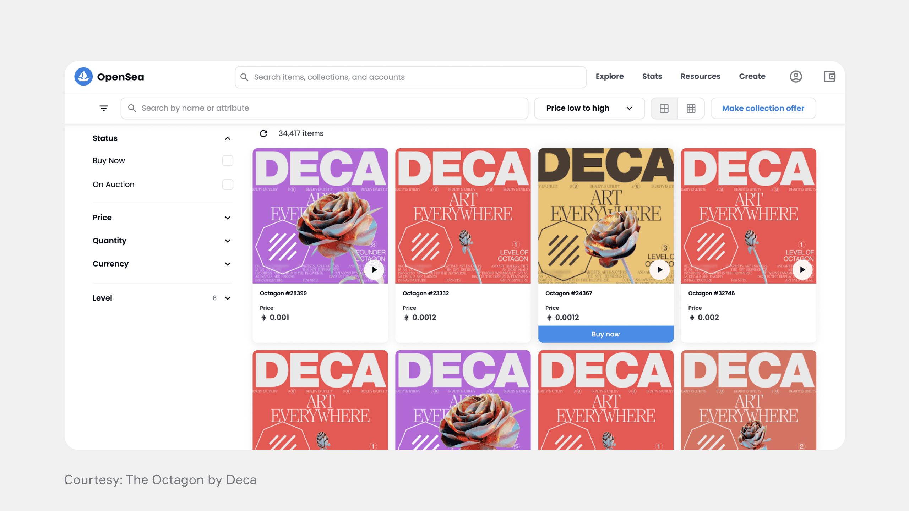Play Octagon #28399 video
This screenshot has height=511, width=909.
(374, 270)
